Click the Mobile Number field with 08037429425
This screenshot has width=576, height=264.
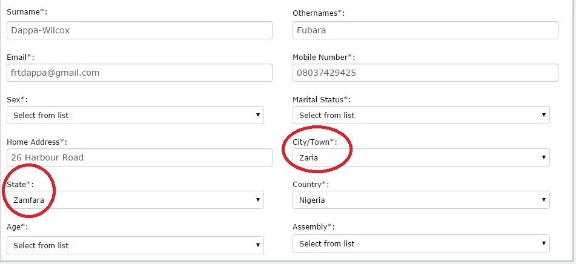click(x=425, y=73)
